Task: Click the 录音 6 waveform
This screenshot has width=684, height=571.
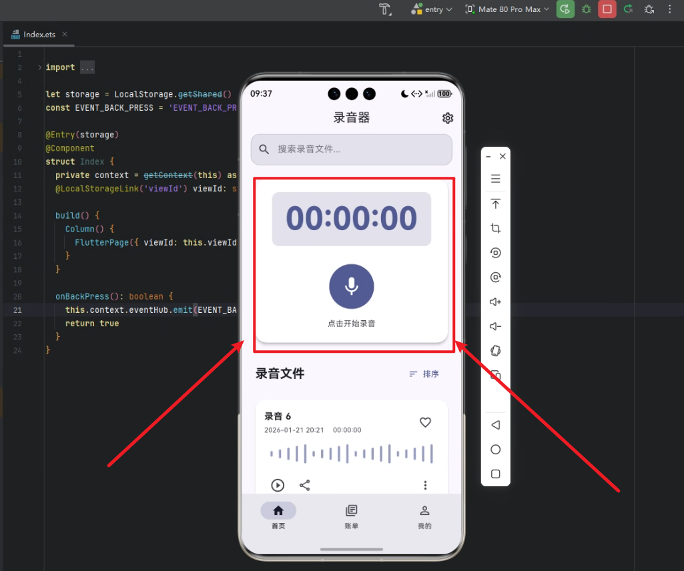Action: click(352, 454)
